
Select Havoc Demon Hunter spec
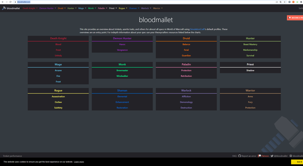(122, 44)
